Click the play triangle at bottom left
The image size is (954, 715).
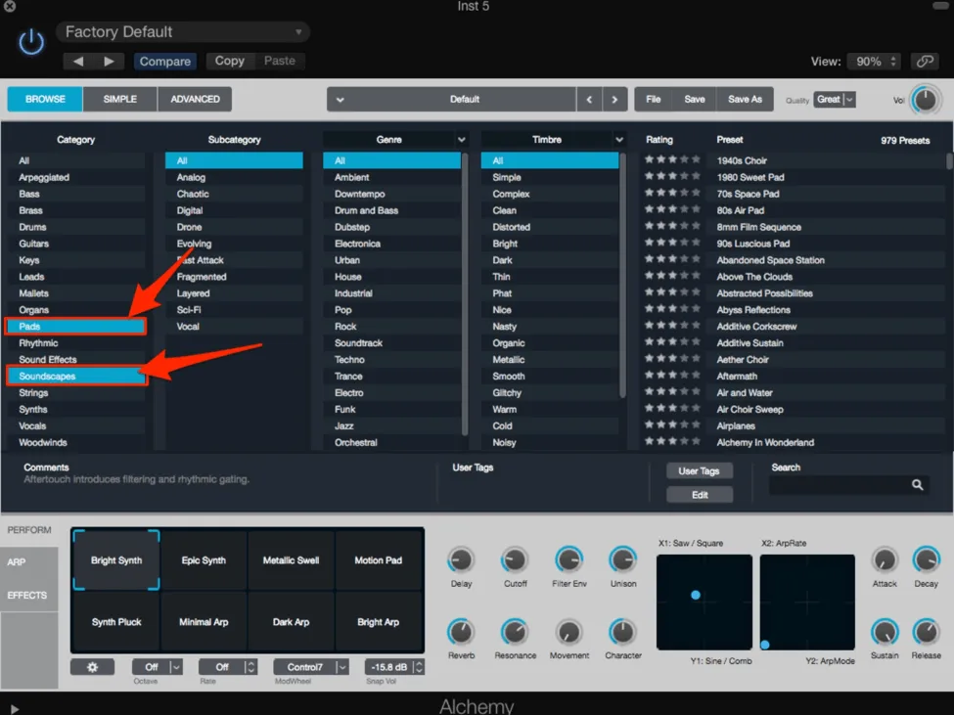15,709
